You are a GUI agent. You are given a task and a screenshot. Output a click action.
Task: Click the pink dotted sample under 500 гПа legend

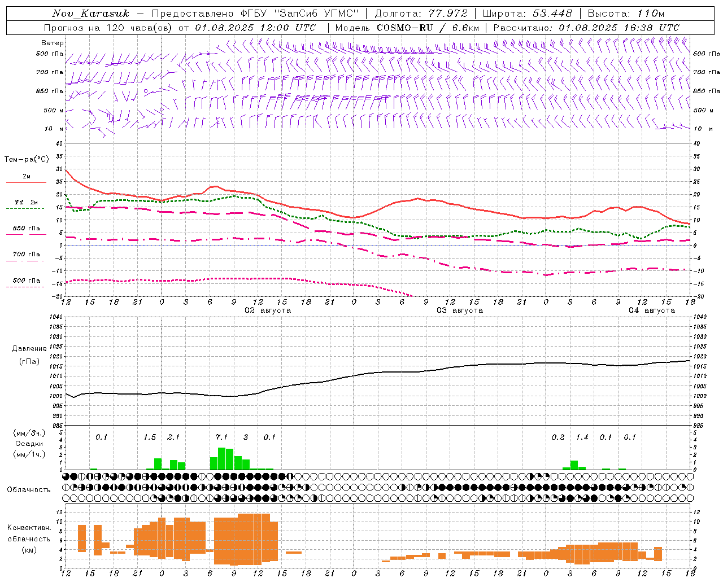25,287
